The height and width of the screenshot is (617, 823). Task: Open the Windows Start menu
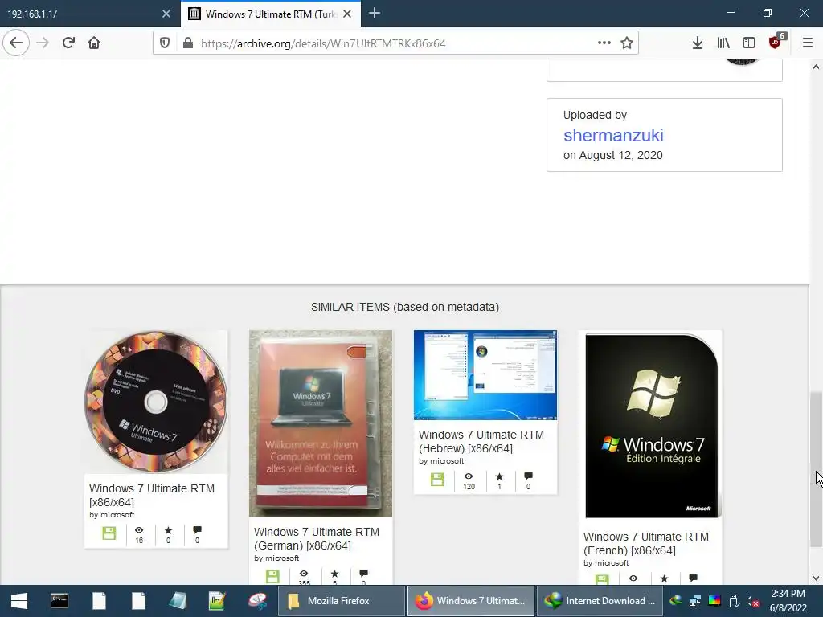tap(19, 601)
